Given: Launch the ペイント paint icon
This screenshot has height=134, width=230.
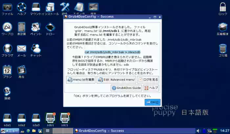Looking at the screenshot, I should click(36, 27).
